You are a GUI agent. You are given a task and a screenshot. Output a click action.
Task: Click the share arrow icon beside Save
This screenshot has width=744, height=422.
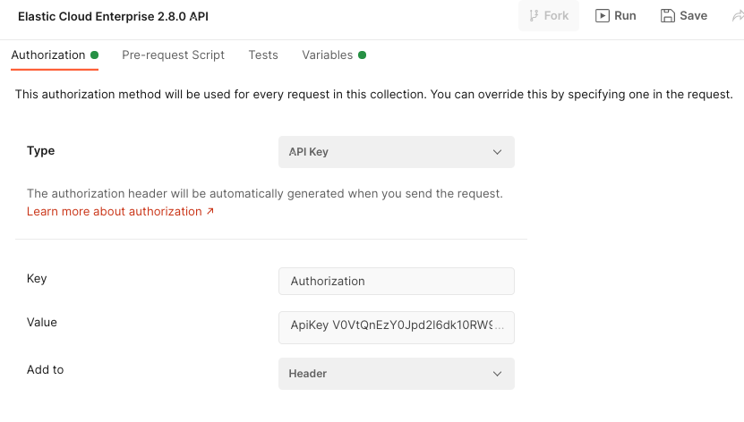(737, 15)
